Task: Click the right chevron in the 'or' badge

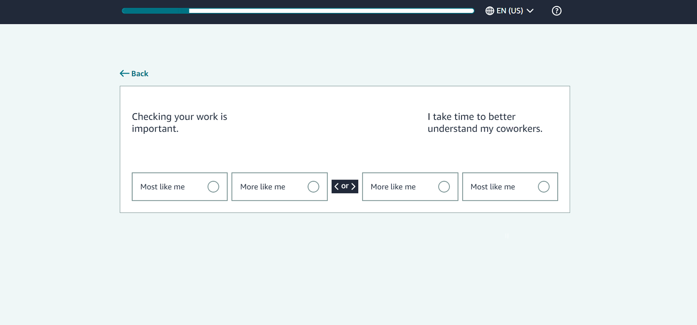Action: coord(353,186)
